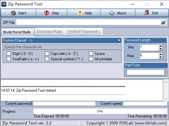Click the Time Remaining text
The height and width of the screenshot is (126, 169).
[147, 116]
